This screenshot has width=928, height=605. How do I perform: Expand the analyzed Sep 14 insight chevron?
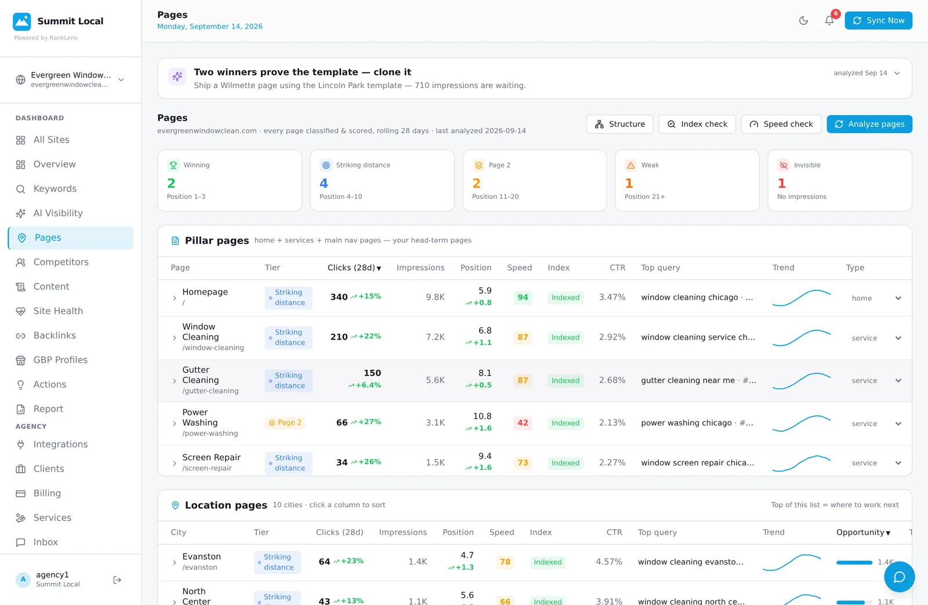[x=897, y=73]
